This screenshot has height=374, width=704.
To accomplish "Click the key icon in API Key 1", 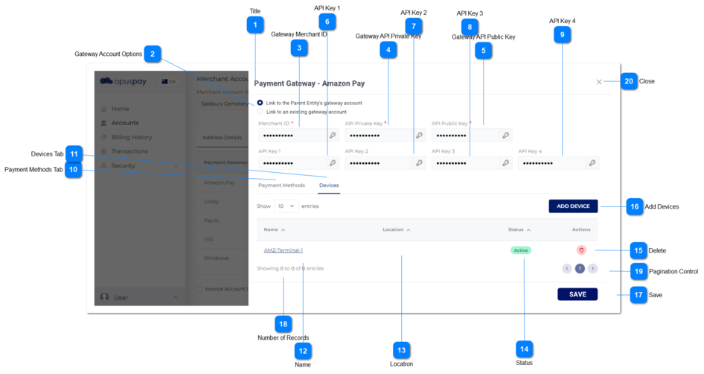I will pyautogui.click(x=333, y=163).
